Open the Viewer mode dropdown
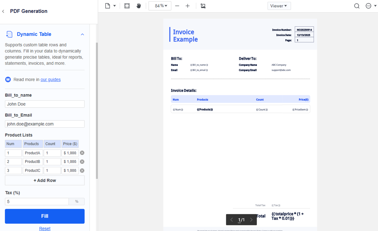Image resolution: width=378 pixels, height=231 pixels. tap(279, 6)
